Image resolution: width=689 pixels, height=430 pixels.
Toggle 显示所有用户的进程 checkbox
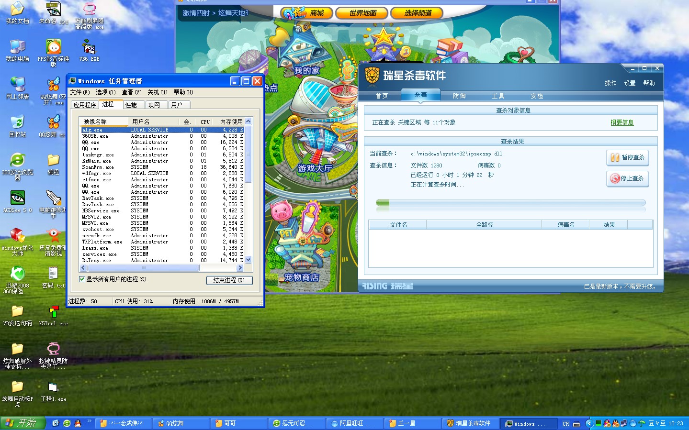pos(82,279)
